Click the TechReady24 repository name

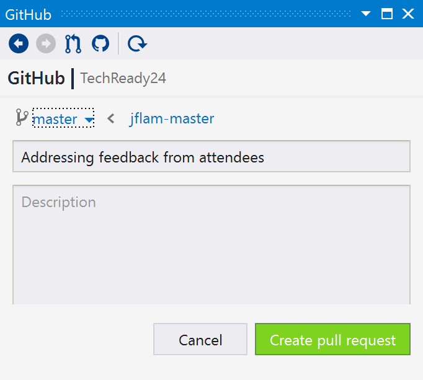(x=123, y=78)
